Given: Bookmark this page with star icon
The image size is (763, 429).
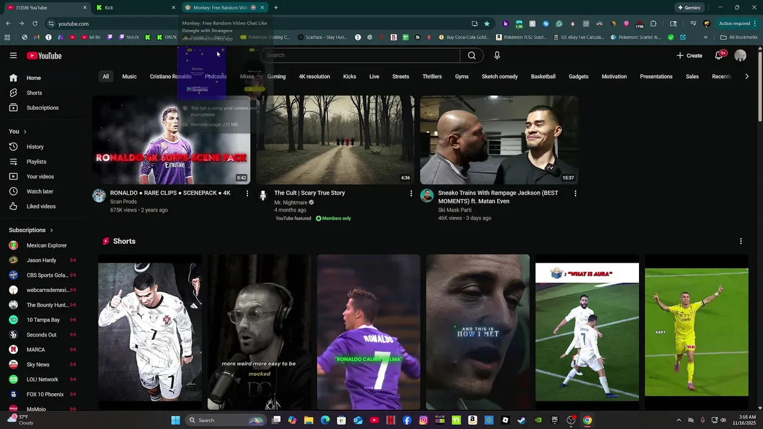Looking at the screenshot, I should (x=487, y=24).
